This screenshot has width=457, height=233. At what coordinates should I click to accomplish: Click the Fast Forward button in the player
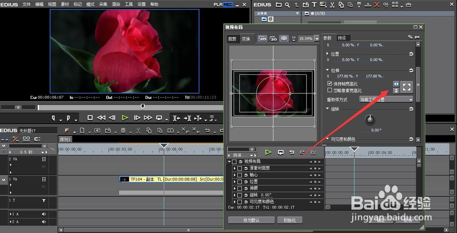tap(148, 118)
